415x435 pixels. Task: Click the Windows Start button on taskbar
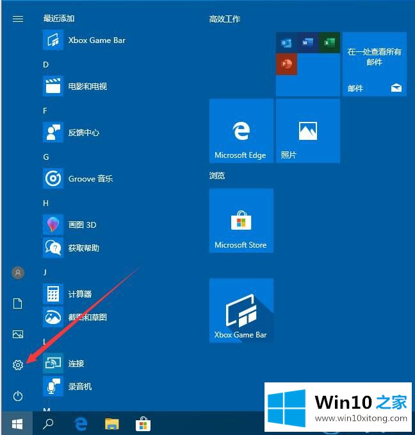pyautogui.click(x=17, y=423)
